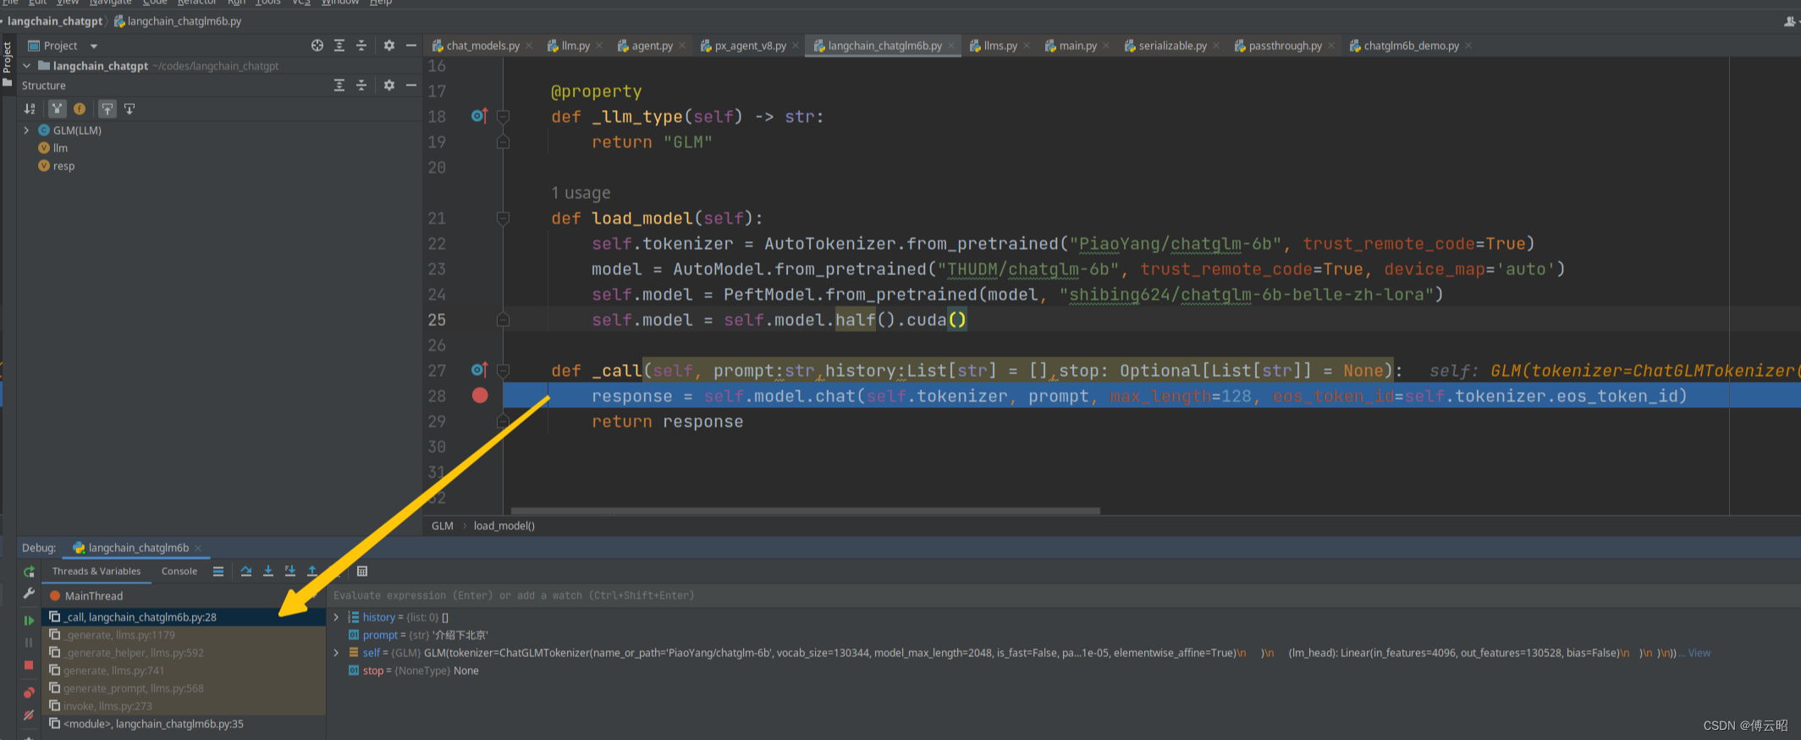Switch to the llms.py editor tab
Viewport: 1801px width, 740px height.
click(x=1000, y=46)
